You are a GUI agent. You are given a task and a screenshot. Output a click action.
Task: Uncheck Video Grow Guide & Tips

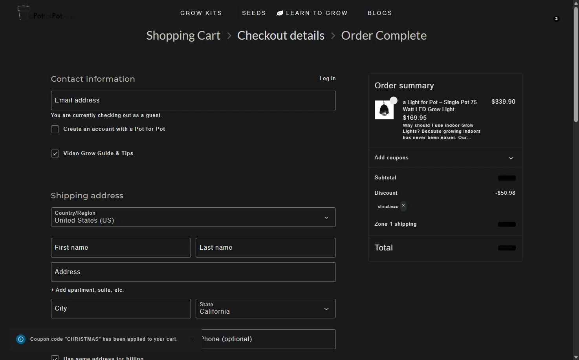click(55, 154)
